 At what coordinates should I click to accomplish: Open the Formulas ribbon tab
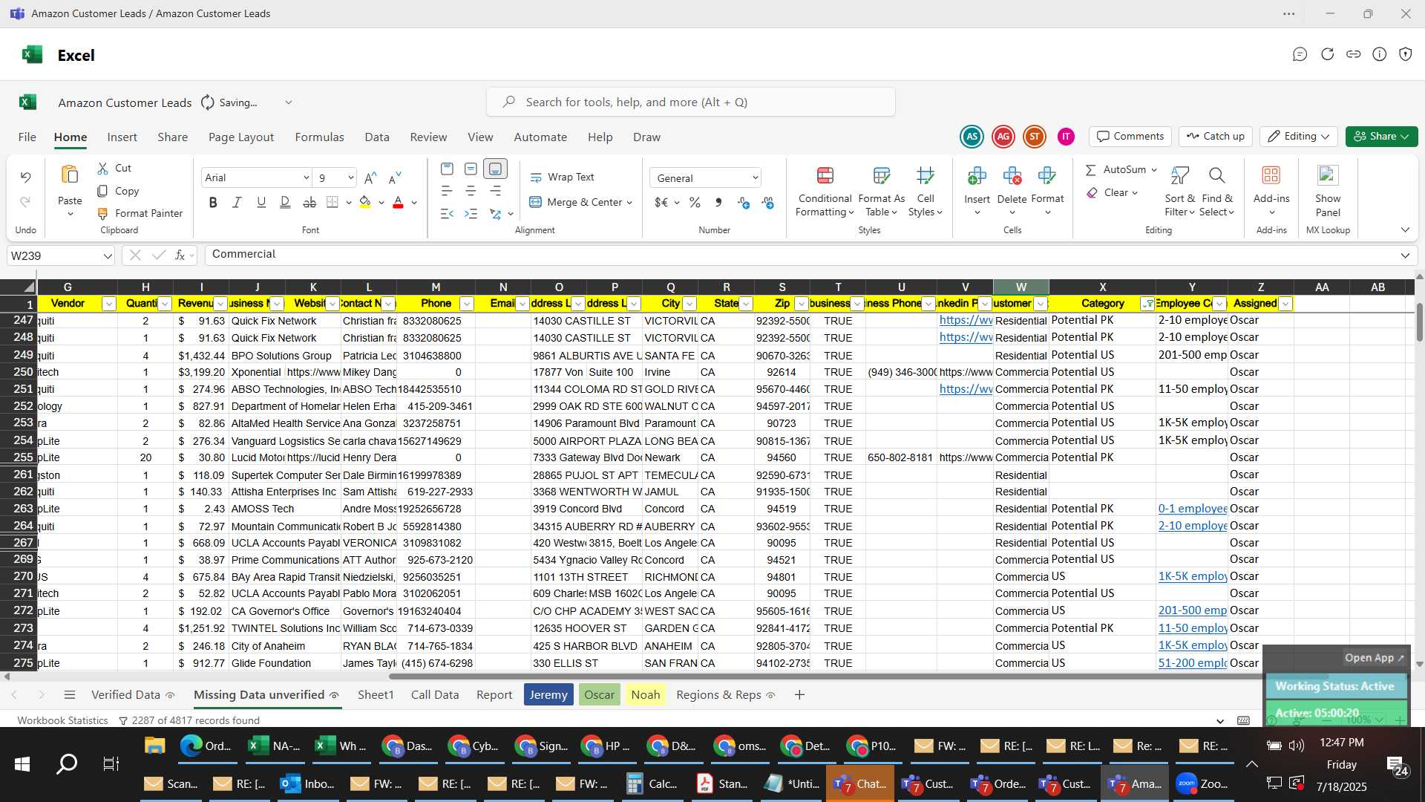coord(319,137)
